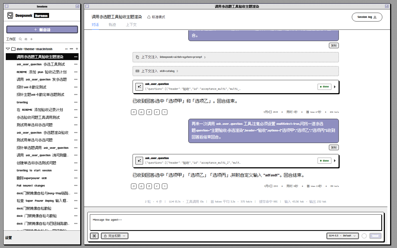Viewport: 397px width, 248px height.
Task: Copy the first user message with 复制
Action: 334,45
